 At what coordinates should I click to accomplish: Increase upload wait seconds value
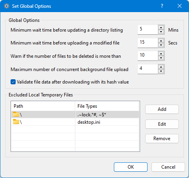(x=161, y=41)
